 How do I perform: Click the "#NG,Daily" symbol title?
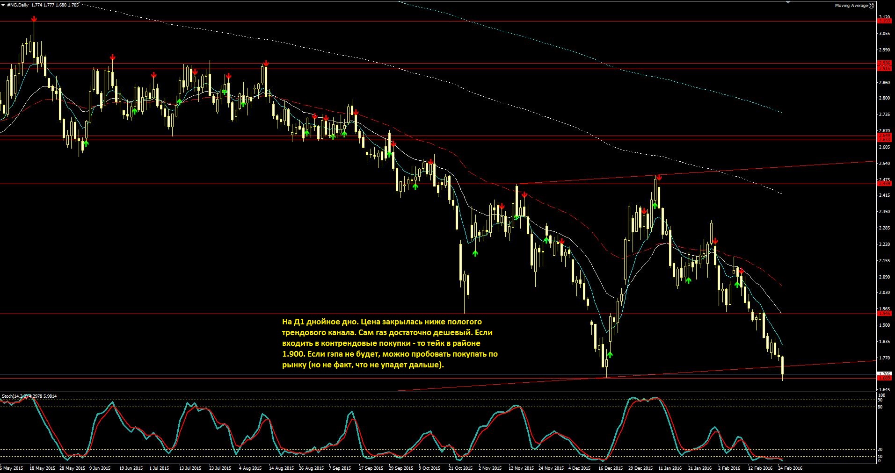click(x=18, y=5)
